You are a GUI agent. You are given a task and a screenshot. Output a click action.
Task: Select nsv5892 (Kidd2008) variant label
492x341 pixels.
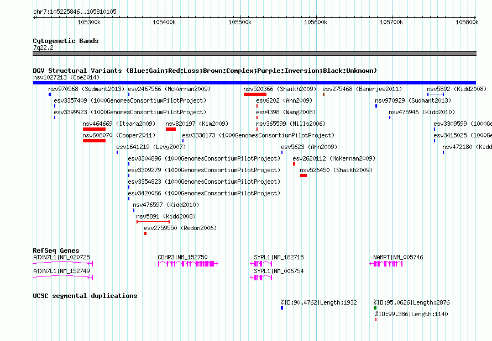coord(457,89)
